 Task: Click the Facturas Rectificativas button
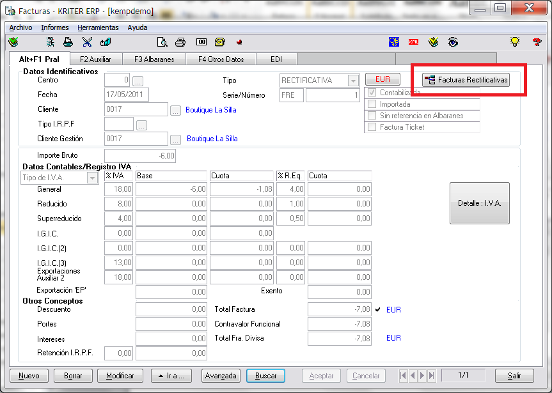466,80
